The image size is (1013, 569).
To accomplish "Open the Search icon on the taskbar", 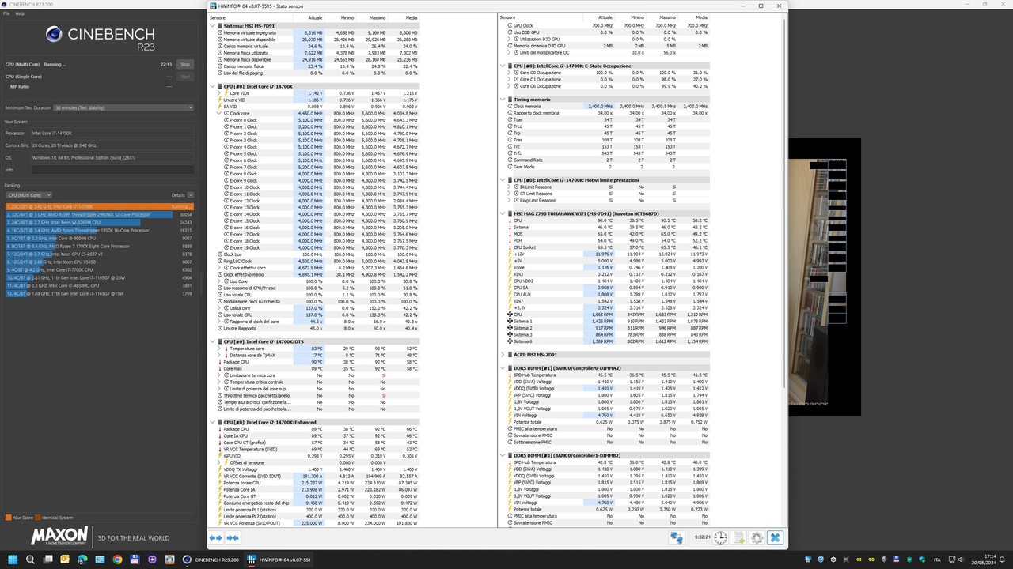I will click(x=31, y=560).
